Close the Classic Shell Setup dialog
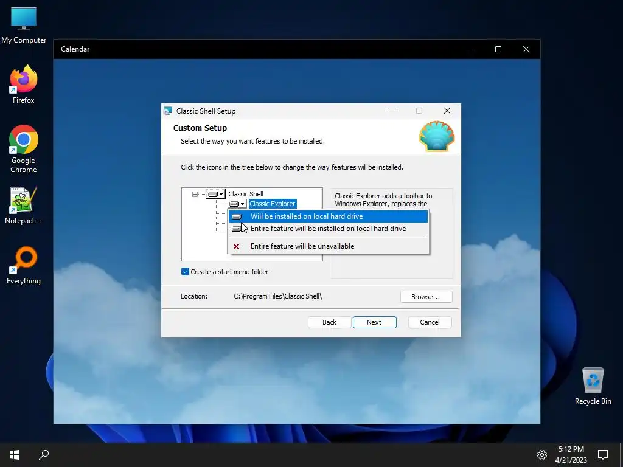This screenshot has width=623, height=467. coord(447,111)
